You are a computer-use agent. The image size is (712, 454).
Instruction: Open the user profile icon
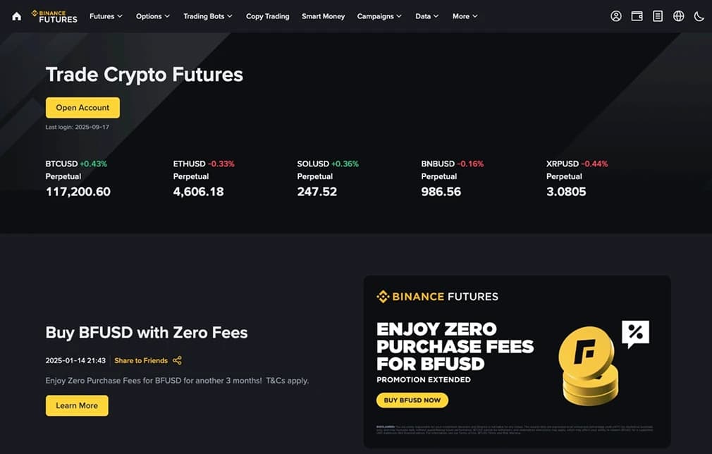[615, 15]
